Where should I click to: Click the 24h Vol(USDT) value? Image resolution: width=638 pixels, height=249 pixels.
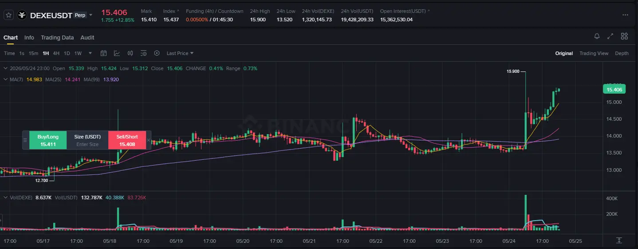[357, 20]
